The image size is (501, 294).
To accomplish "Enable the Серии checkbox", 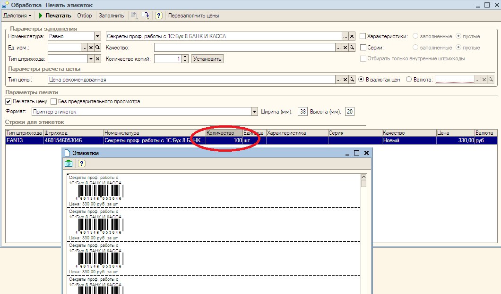I will 363,48.
